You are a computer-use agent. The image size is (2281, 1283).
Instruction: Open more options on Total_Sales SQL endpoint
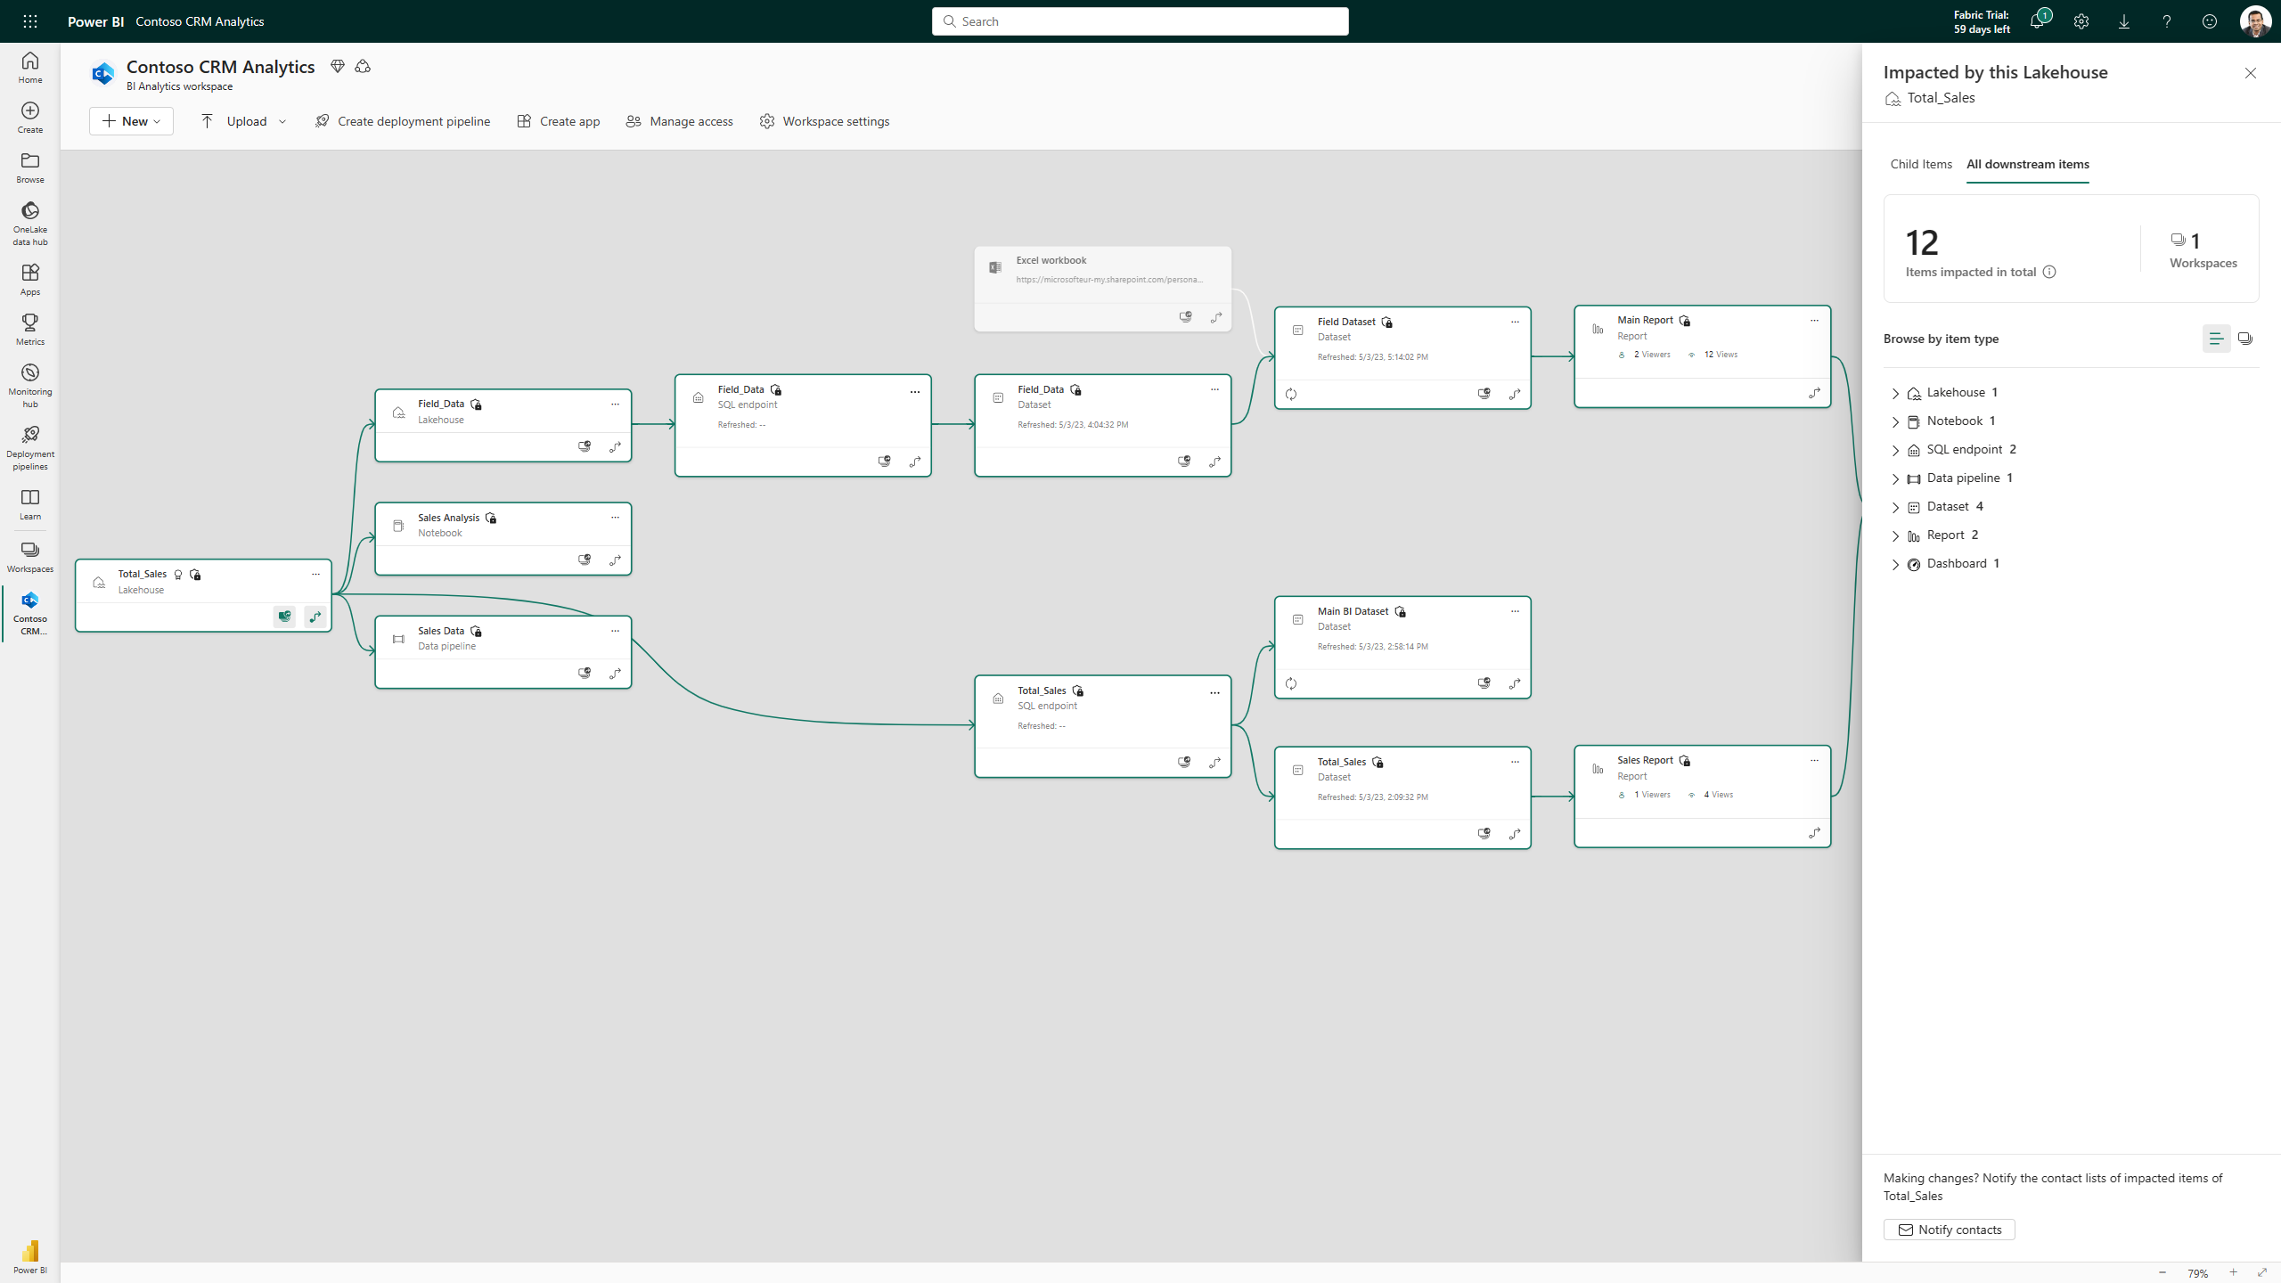[1214, 692]
